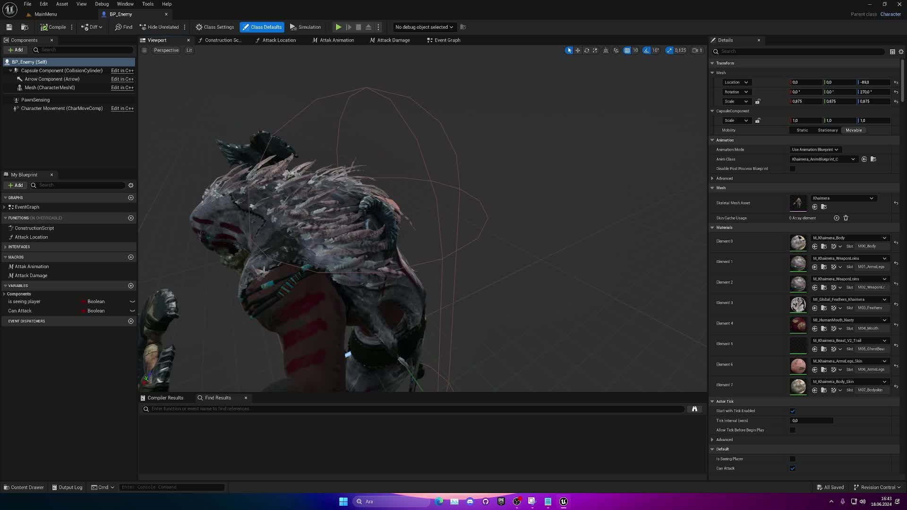Open the File menu
907x510 pixels.
27,4
